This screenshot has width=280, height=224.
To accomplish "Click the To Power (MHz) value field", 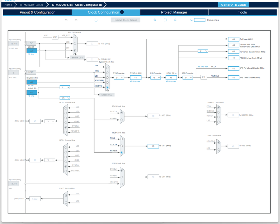I will (233, 39).
